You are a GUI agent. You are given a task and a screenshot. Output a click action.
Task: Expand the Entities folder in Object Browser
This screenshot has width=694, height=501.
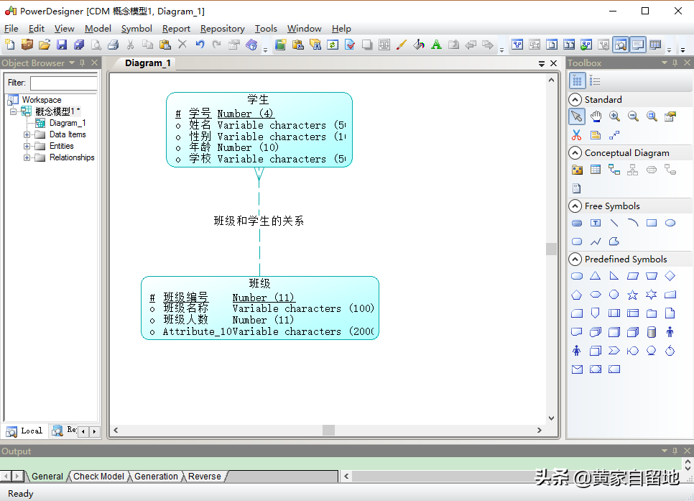point(27,146)
